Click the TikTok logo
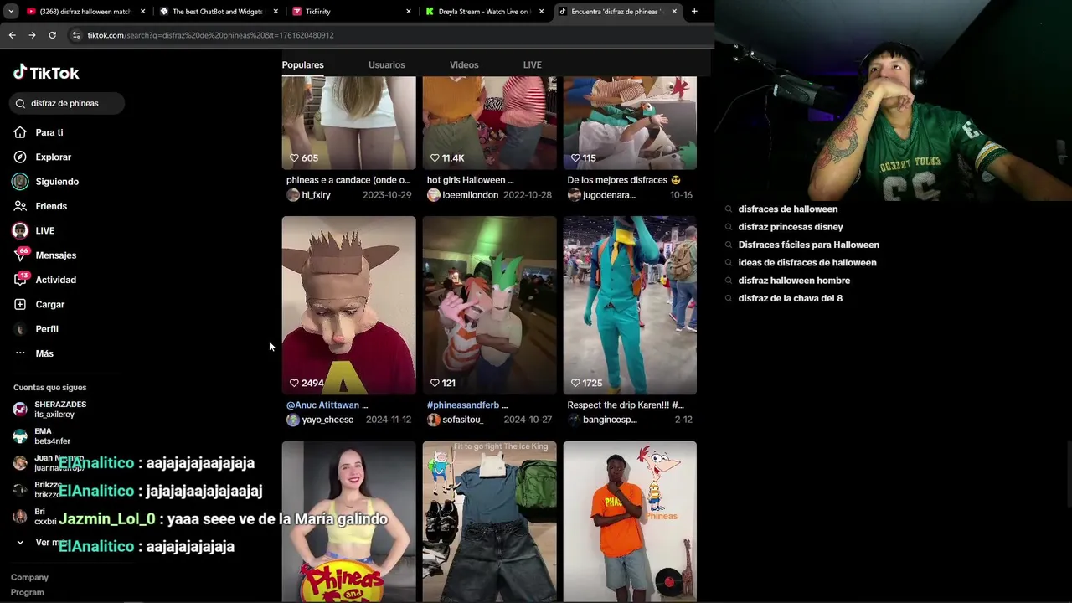Image resolution: width=1072 pixels, height=603 pixels. point(46,73)
